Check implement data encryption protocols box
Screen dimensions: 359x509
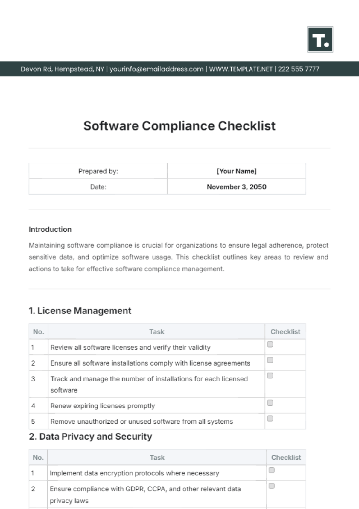272,470
